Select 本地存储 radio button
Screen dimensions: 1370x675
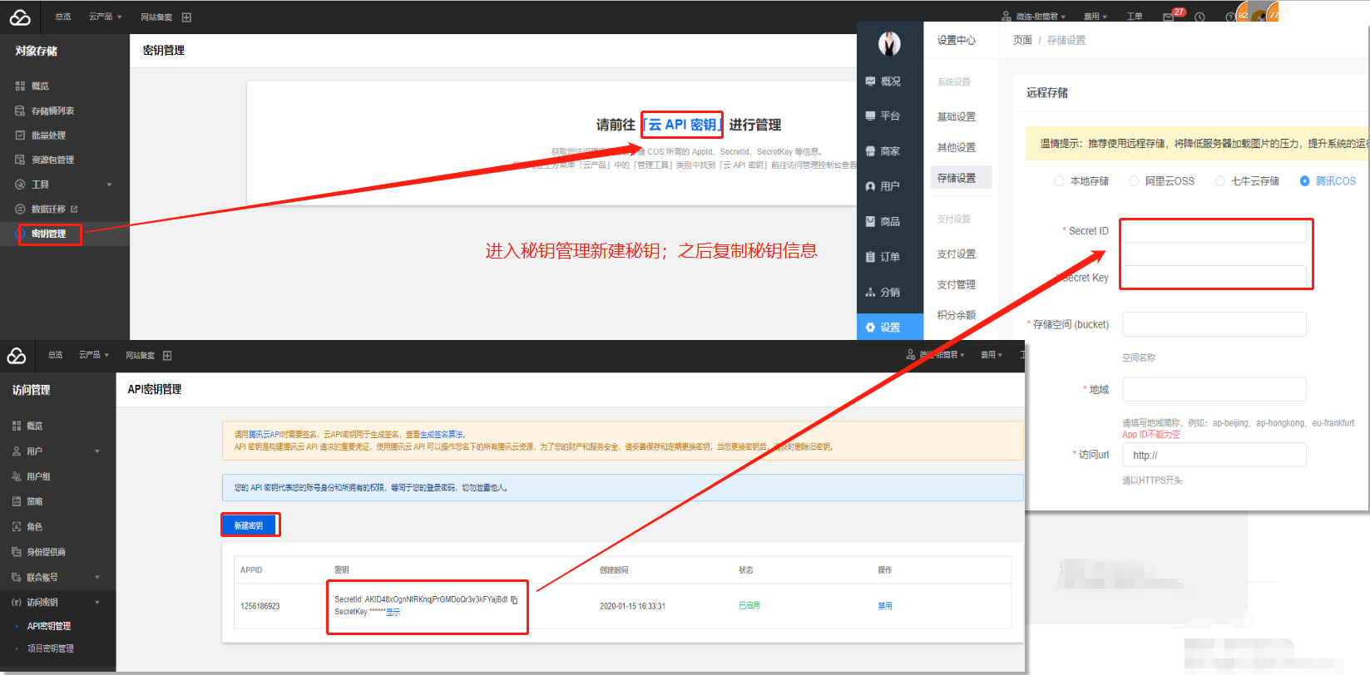pos(1059,181)
